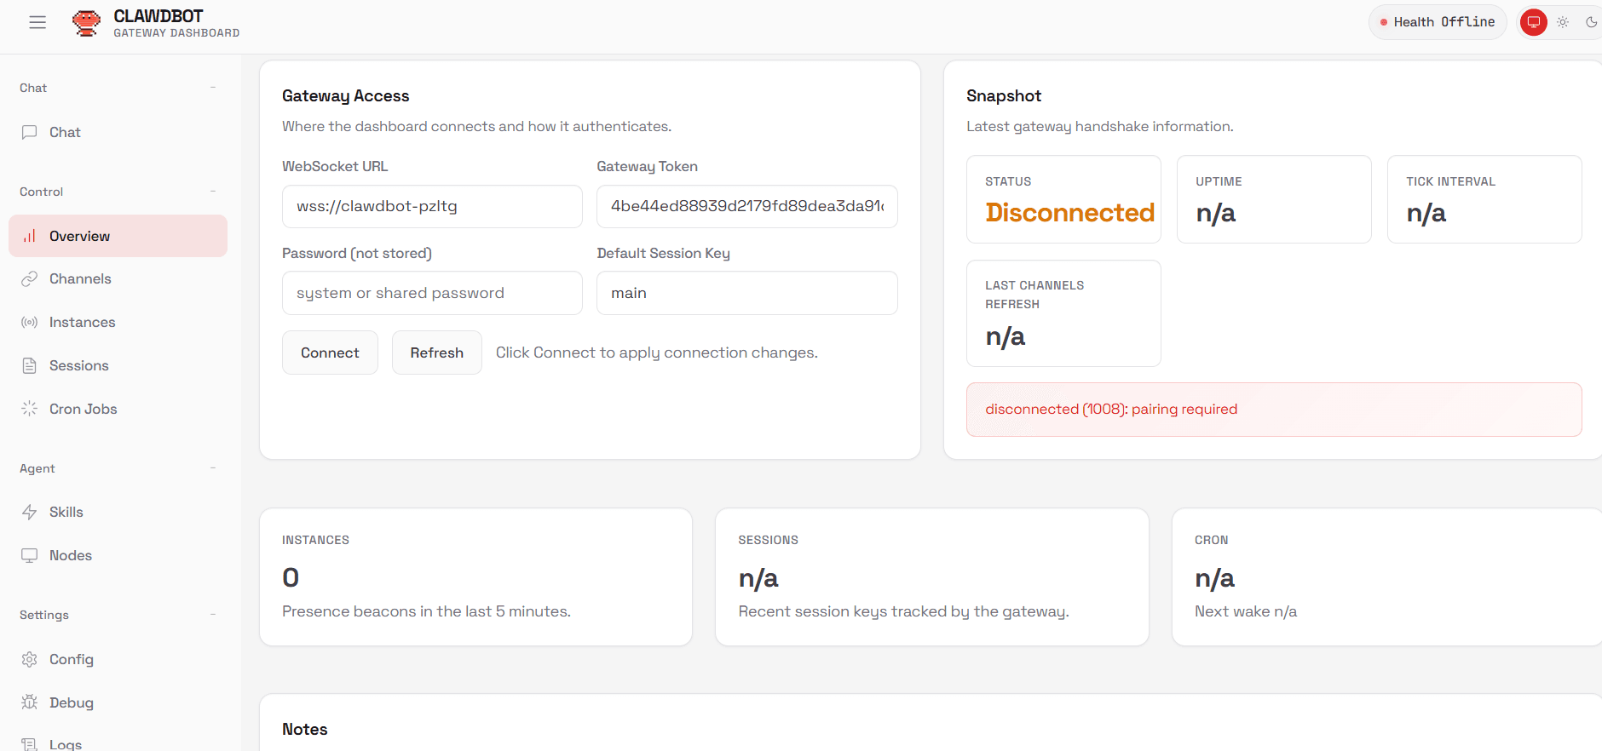This screenshot has width=1602, height=751.
Task: Collapse the Settings sidebar section
Action: tap(213, 614)
